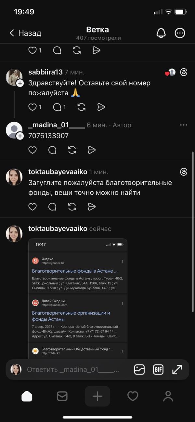The image size is (195, 422).
Task: Attach a photo using the gallery icon
Action: (139, 370)
